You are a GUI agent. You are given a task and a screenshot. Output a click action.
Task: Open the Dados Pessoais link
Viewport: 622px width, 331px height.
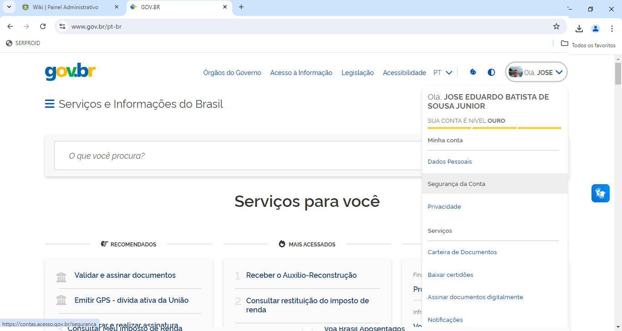click(x=449, y=161)
